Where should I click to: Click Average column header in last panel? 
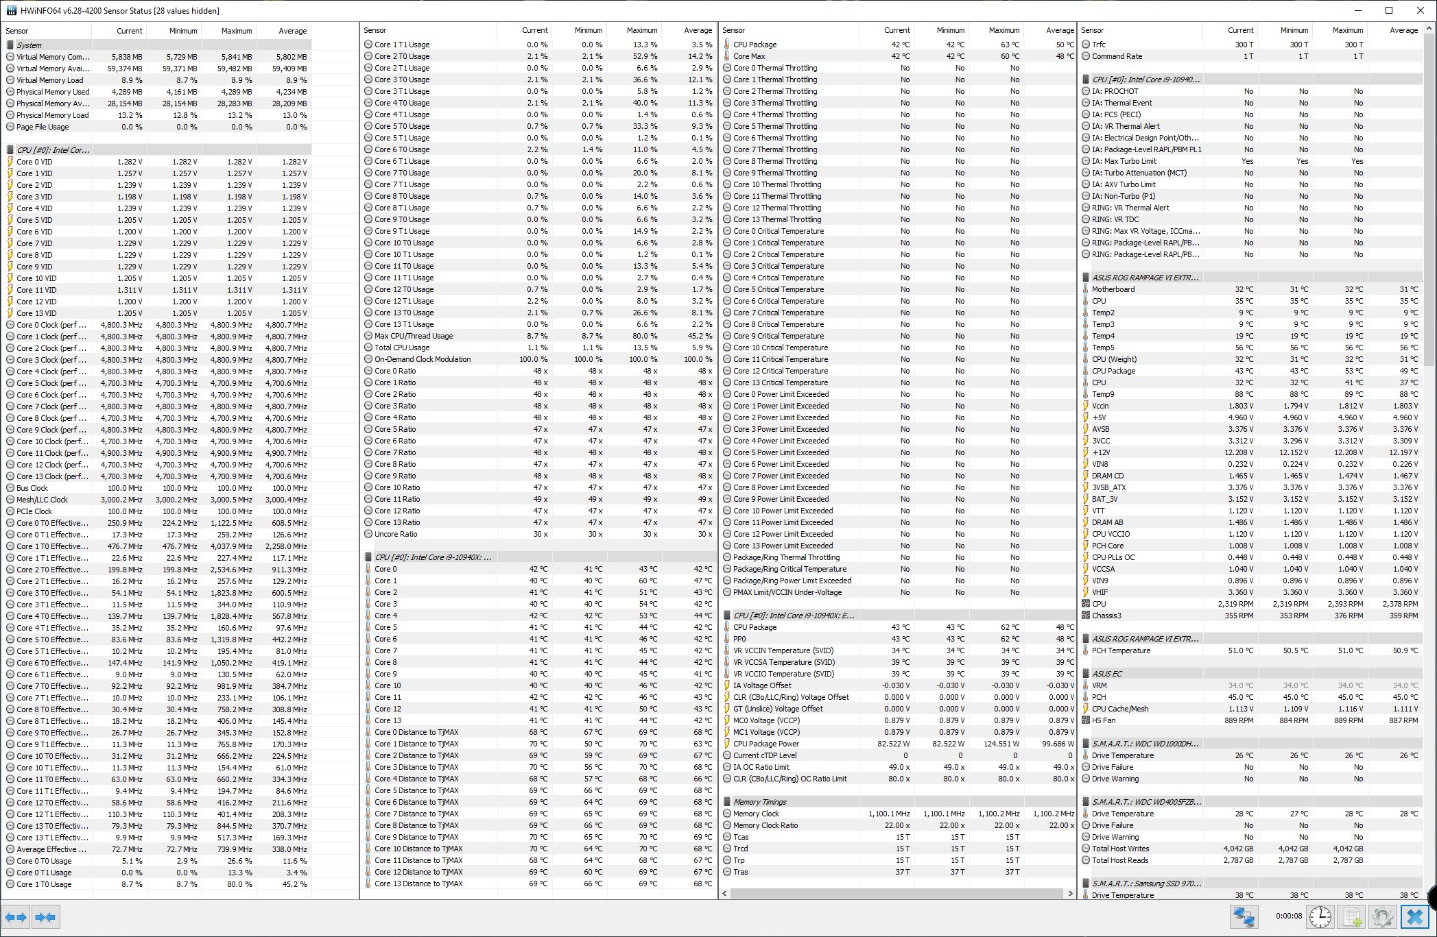1403,30
